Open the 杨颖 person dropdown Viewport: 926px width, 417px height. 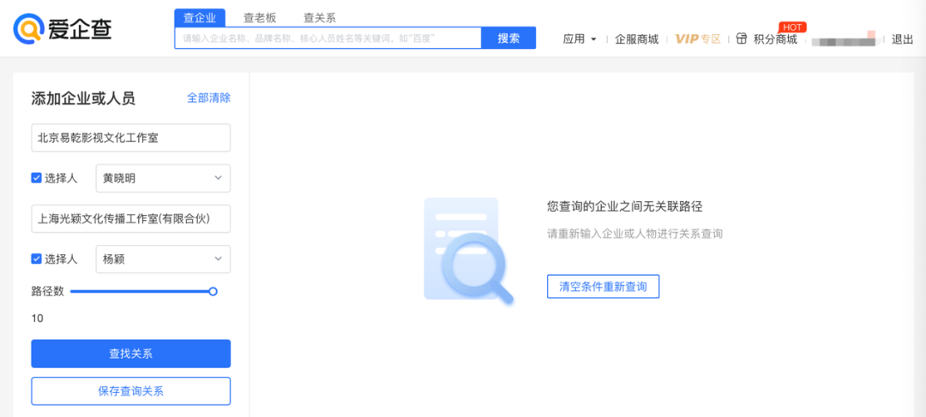pyautogui.click(x=163, y=259)
